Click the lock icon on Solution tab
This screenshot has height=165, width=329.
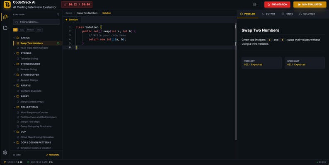(300, 14)
